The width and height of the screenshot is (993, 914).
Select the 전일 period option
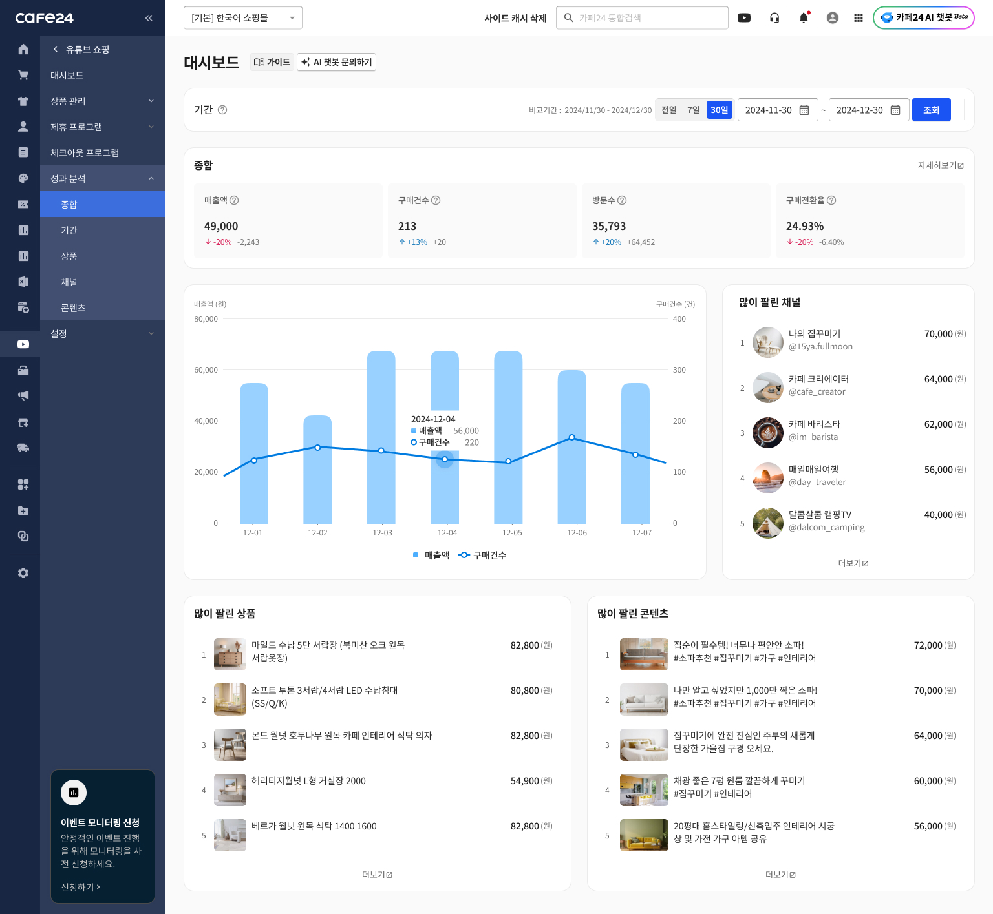668,110
